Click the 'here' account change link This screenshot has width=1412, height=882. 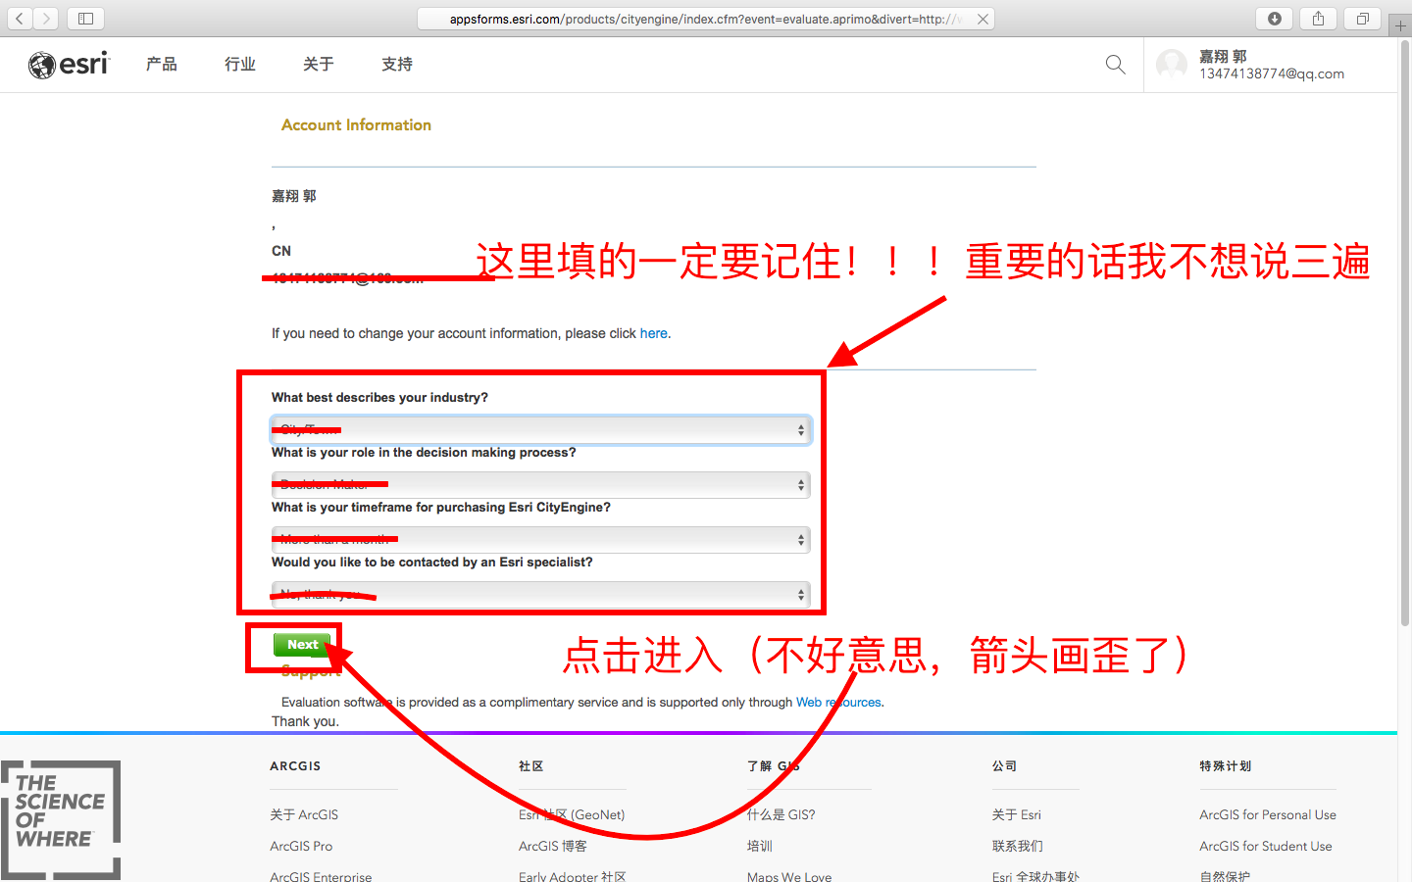(x=654, y=333)
